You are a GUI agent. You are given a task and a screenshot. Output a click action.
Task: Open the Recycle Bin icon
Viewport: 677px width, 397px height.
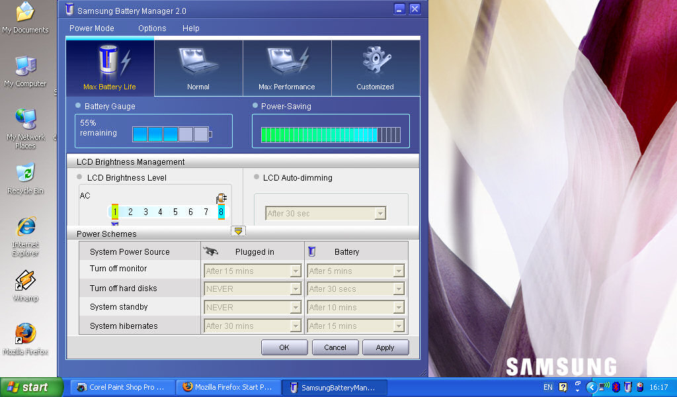click(x=26, y=173)
